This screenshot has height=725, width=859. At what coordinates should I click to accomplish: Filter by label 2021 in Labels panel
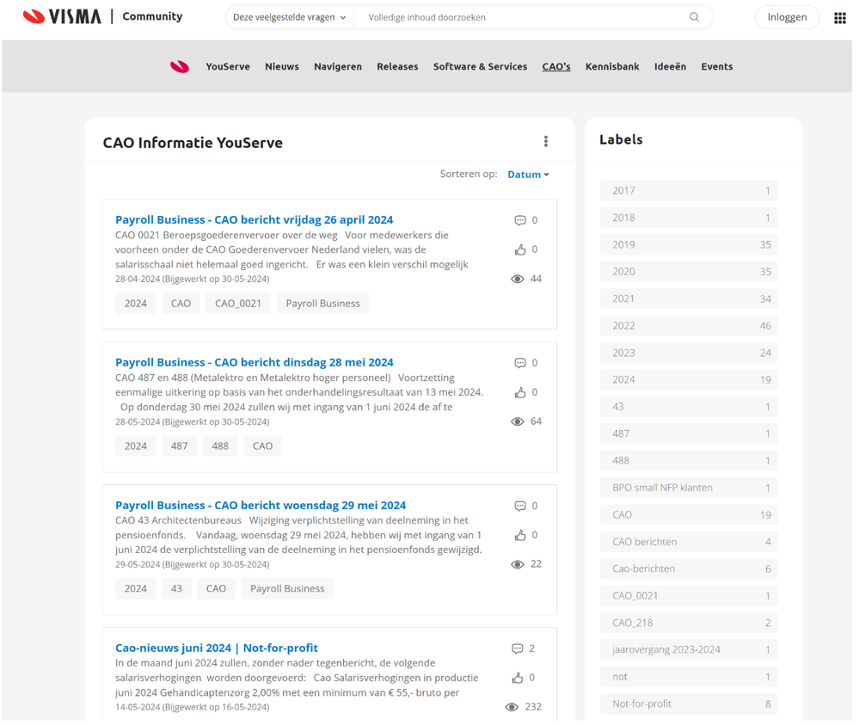pyautogui.click(x=689, y=298)
